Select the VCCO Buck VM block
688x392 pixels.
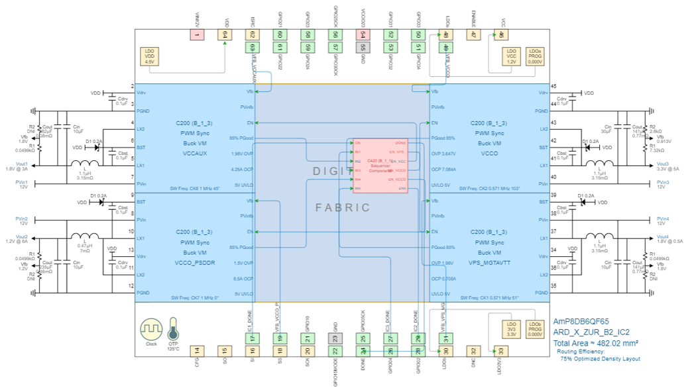pyautogui.click(x=489, y=138)
